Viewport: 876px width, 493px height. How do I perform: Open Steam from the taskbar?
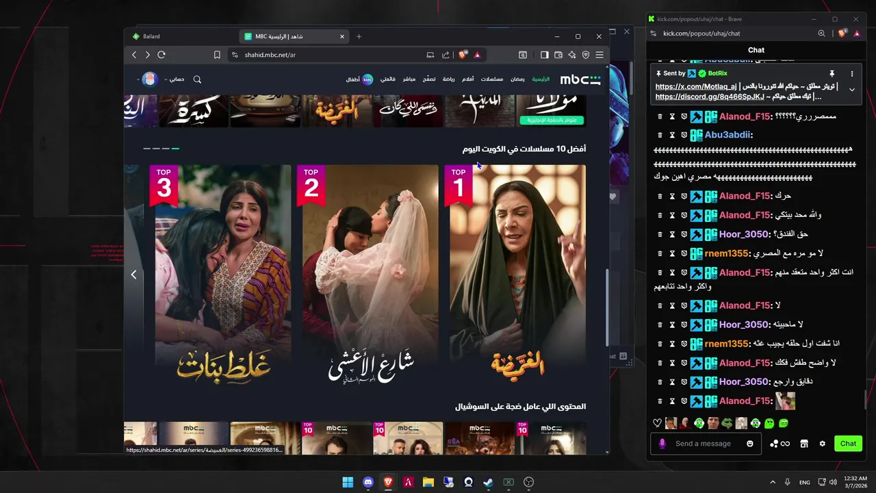pos(488,482)
